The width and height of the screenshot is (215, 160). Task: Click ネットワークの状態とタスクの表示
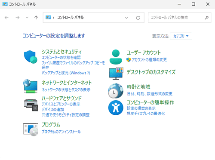pyautogui.click(x=66, y=90)
